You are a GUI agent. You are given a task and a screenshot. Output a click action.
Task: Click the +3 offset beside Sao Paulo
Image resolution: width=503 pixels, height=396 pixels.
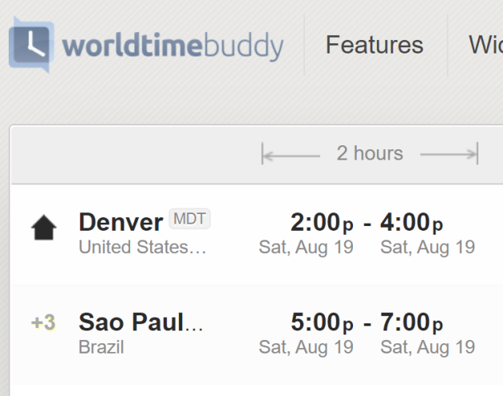[x=43, y=323]
